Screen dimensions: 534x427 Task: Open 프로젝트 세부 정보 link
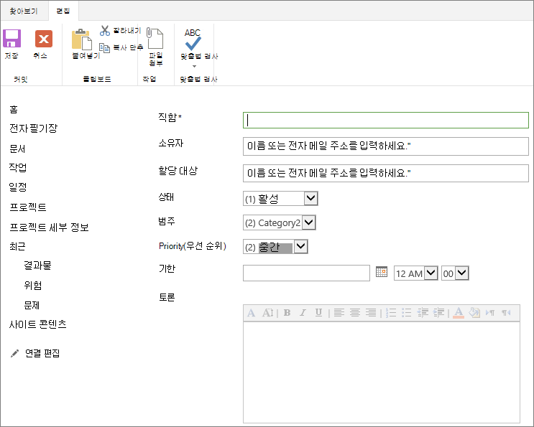tap(49, 227)
